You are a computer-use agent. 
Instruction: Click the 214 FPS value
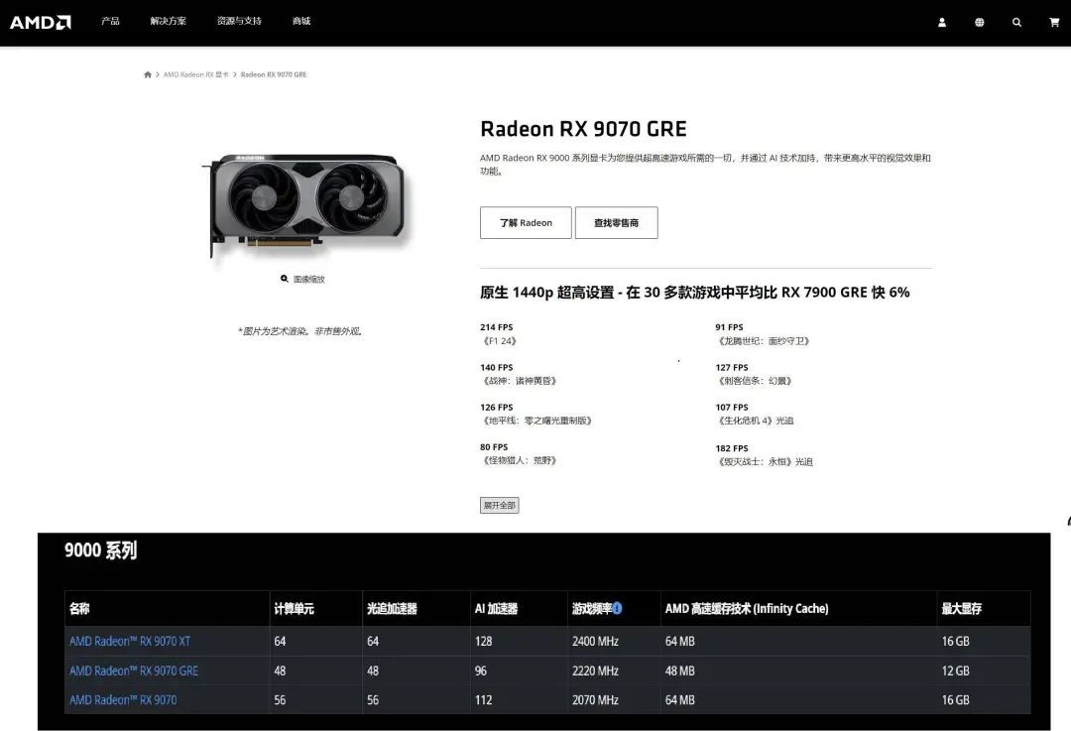click(497, 327)
